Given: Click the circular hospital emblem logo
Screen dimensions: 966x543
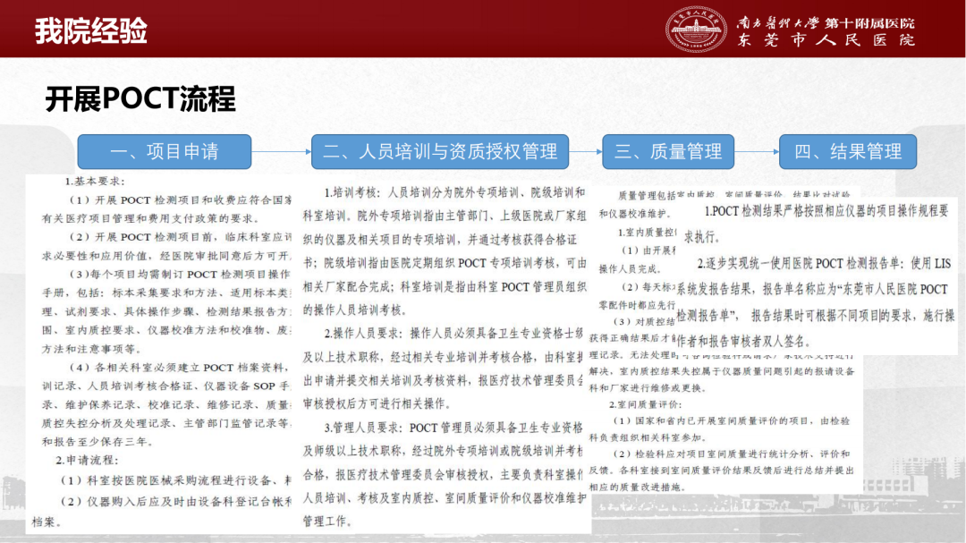Looking at the screenshot, I should point(699,30).
